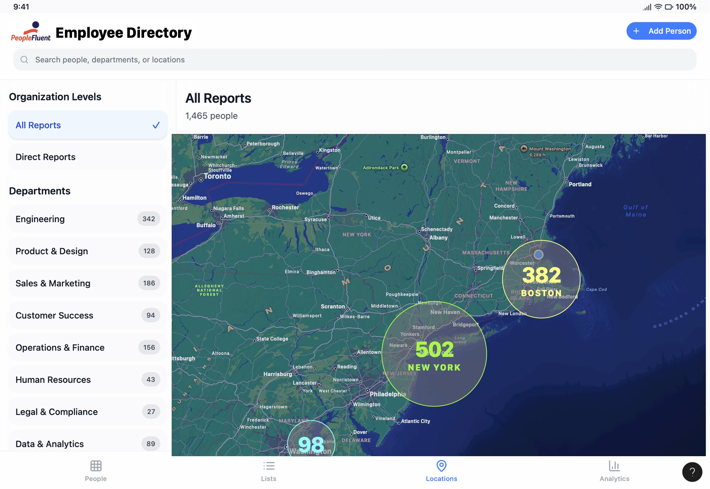Choose Customer Success department

(88, 315)
